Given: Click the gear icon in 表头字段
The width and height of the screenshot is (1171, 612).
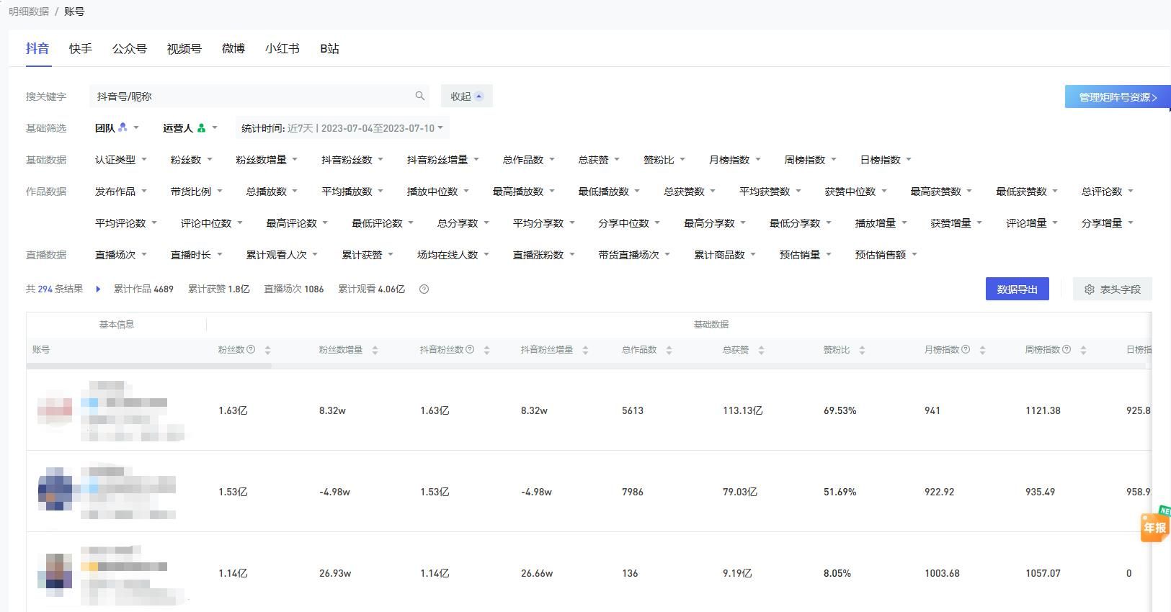Looking at the screenshot, I should coord(1089,289).
